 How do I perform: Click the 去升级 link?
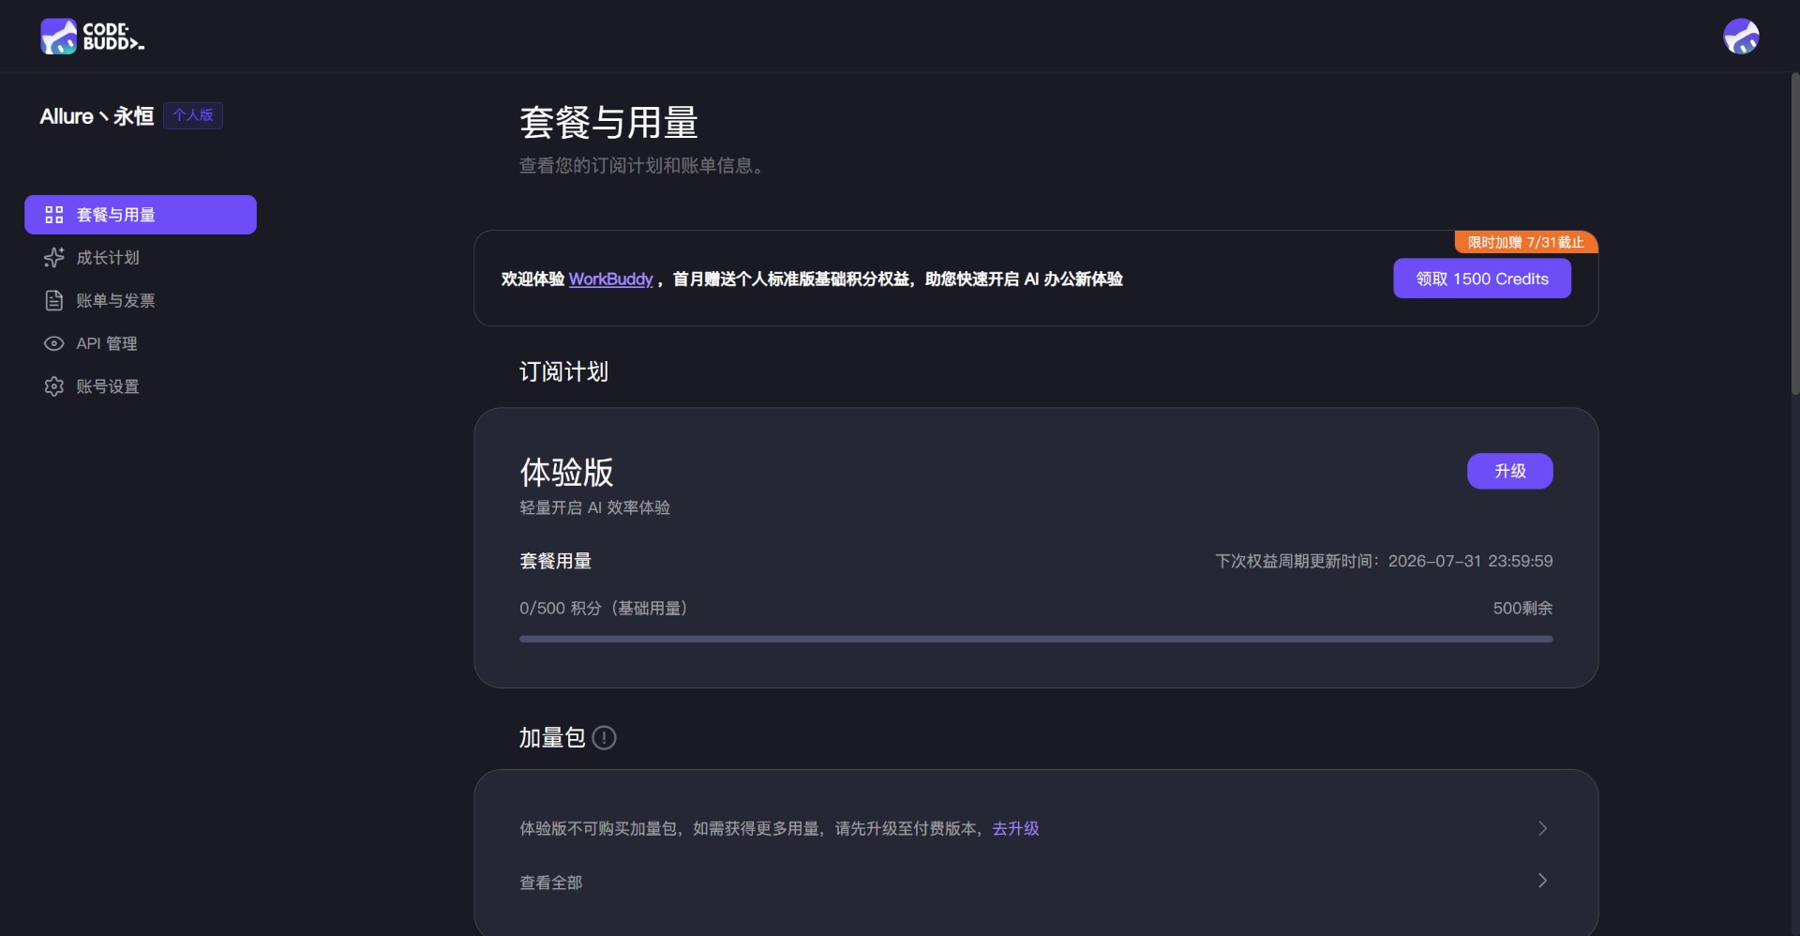pyautogui.click(x=1015, y=828)
